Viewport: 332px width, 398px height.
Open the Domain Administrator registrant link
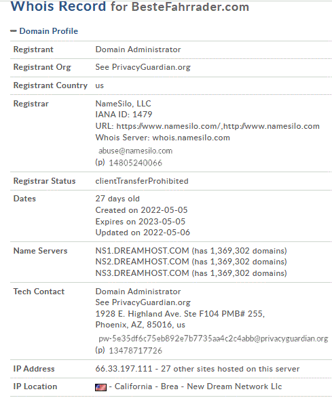138,49
